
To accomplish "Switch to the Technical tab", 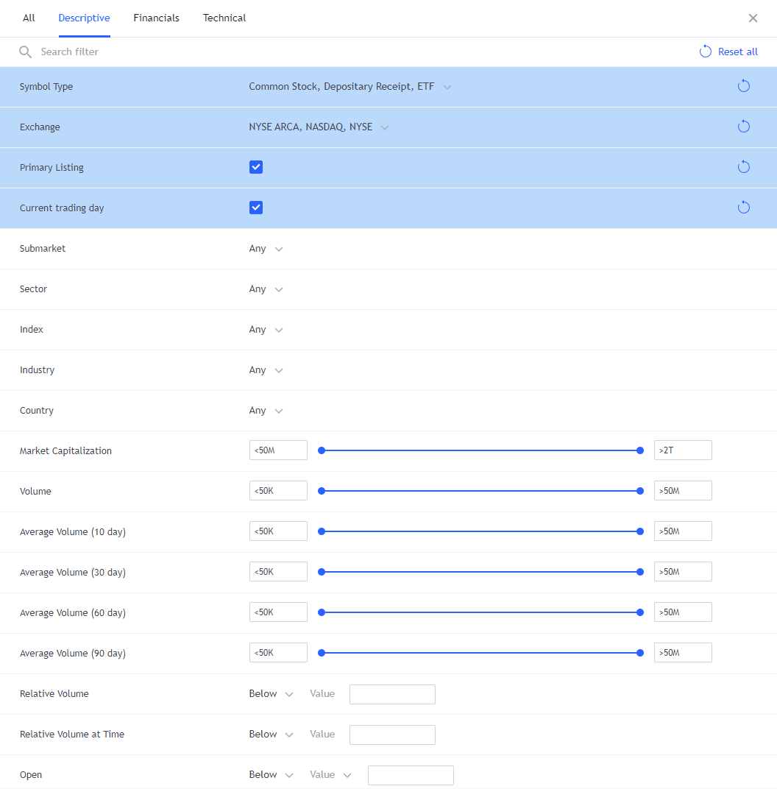I will point(224,18).
